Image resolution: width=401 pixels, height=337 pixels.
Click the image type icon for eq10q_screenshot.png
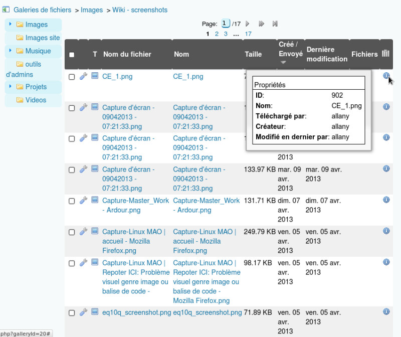(x=95, y=312)
